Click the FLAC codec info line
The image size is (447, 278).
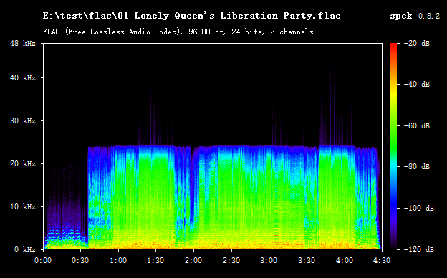pyautogui.click(x=178, y=32)
